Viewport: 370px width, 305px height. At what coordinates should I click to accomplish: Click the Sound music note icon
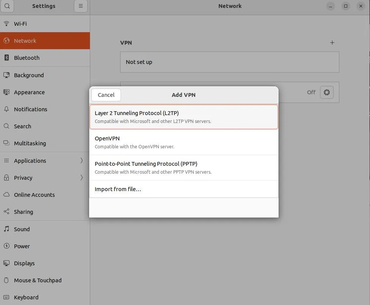(6, 229)
